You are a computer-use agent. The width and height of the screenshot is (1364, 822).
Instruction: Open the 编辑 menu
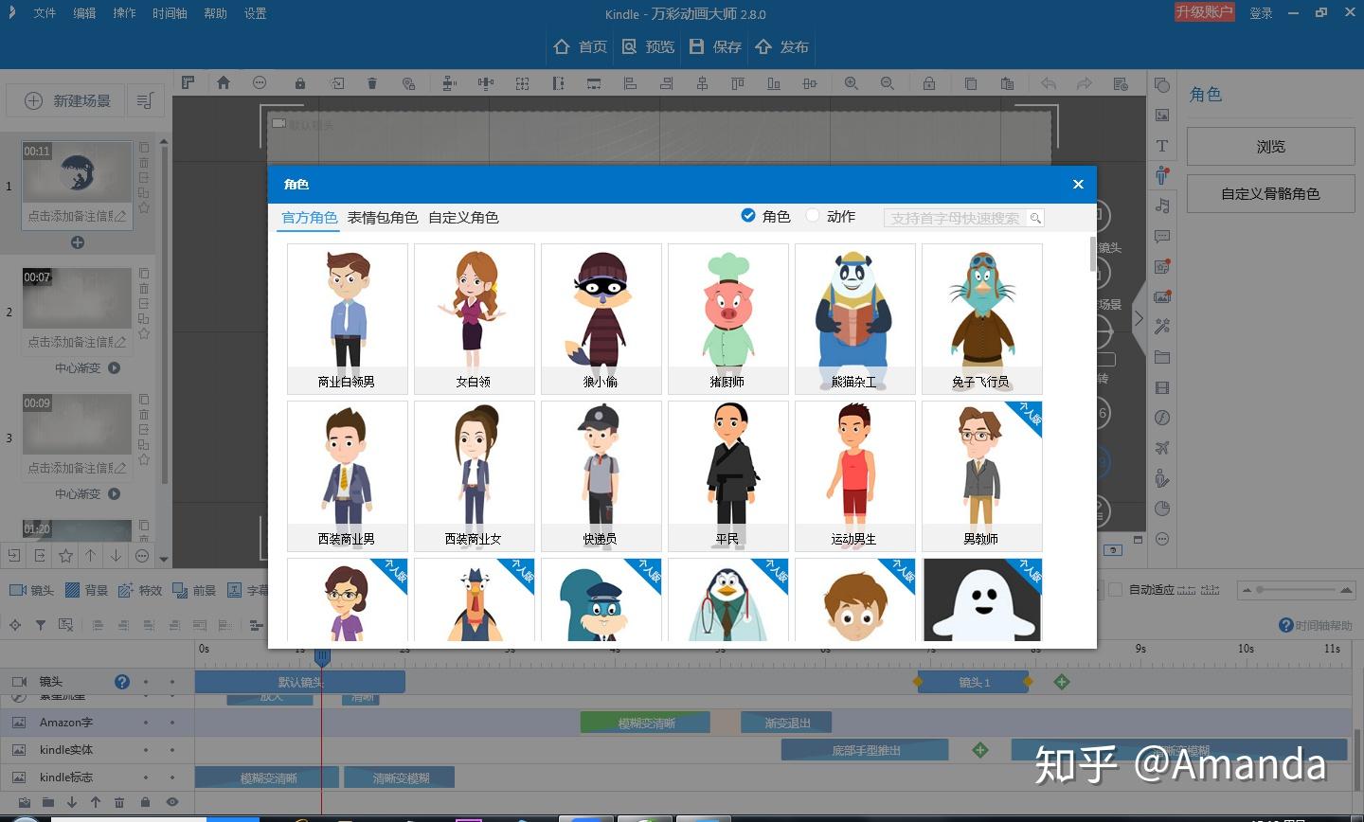pyautogui.click(x=84, y=13)
